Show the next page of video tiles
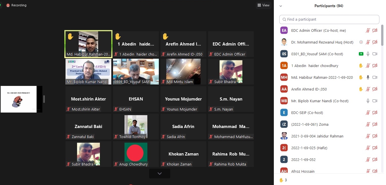The width and height of the screenshot is (386, 185). (159, 174)
